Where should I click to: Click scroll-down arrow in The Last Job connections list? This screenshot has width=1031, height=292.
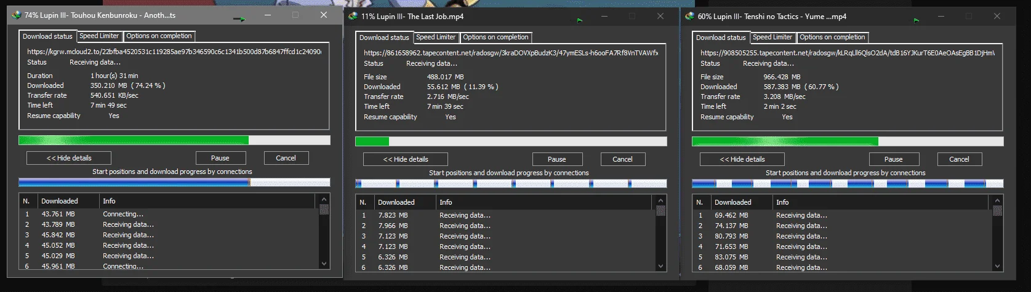(661, 266)
